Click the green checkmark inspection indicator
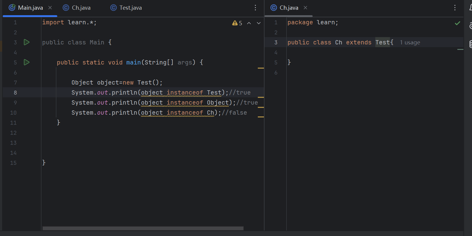This screenshot has width=472, height=236. (x=457, y=23)
